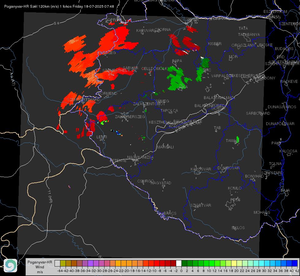Click the dark green swatch between 0 and 2

click(x=184, y=263)
